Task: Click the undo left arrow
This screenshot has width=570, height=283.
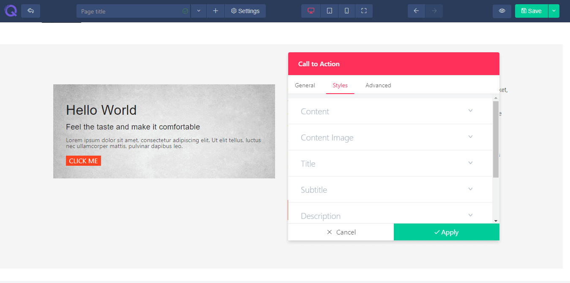Action: [x=416, y=11]
